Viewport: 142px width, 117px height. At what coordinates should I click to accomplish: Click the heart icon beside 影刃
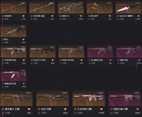click(24, 39)
